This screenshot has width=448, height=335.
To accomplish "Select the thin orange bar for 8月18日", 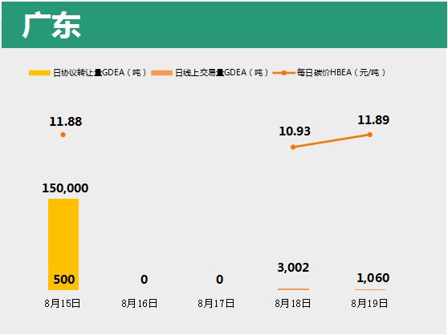I will coord(293,289).
